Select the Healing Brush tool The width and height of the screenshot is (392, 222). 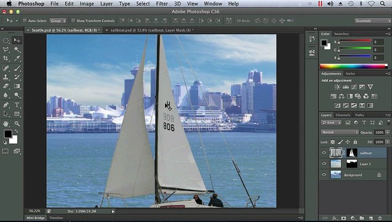(x=6, y=68)
